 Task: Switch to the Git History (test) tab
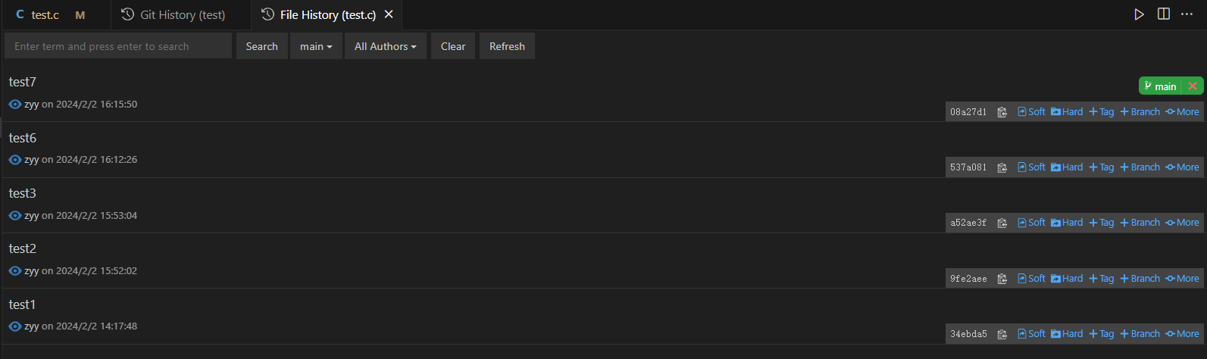point(174,14)
